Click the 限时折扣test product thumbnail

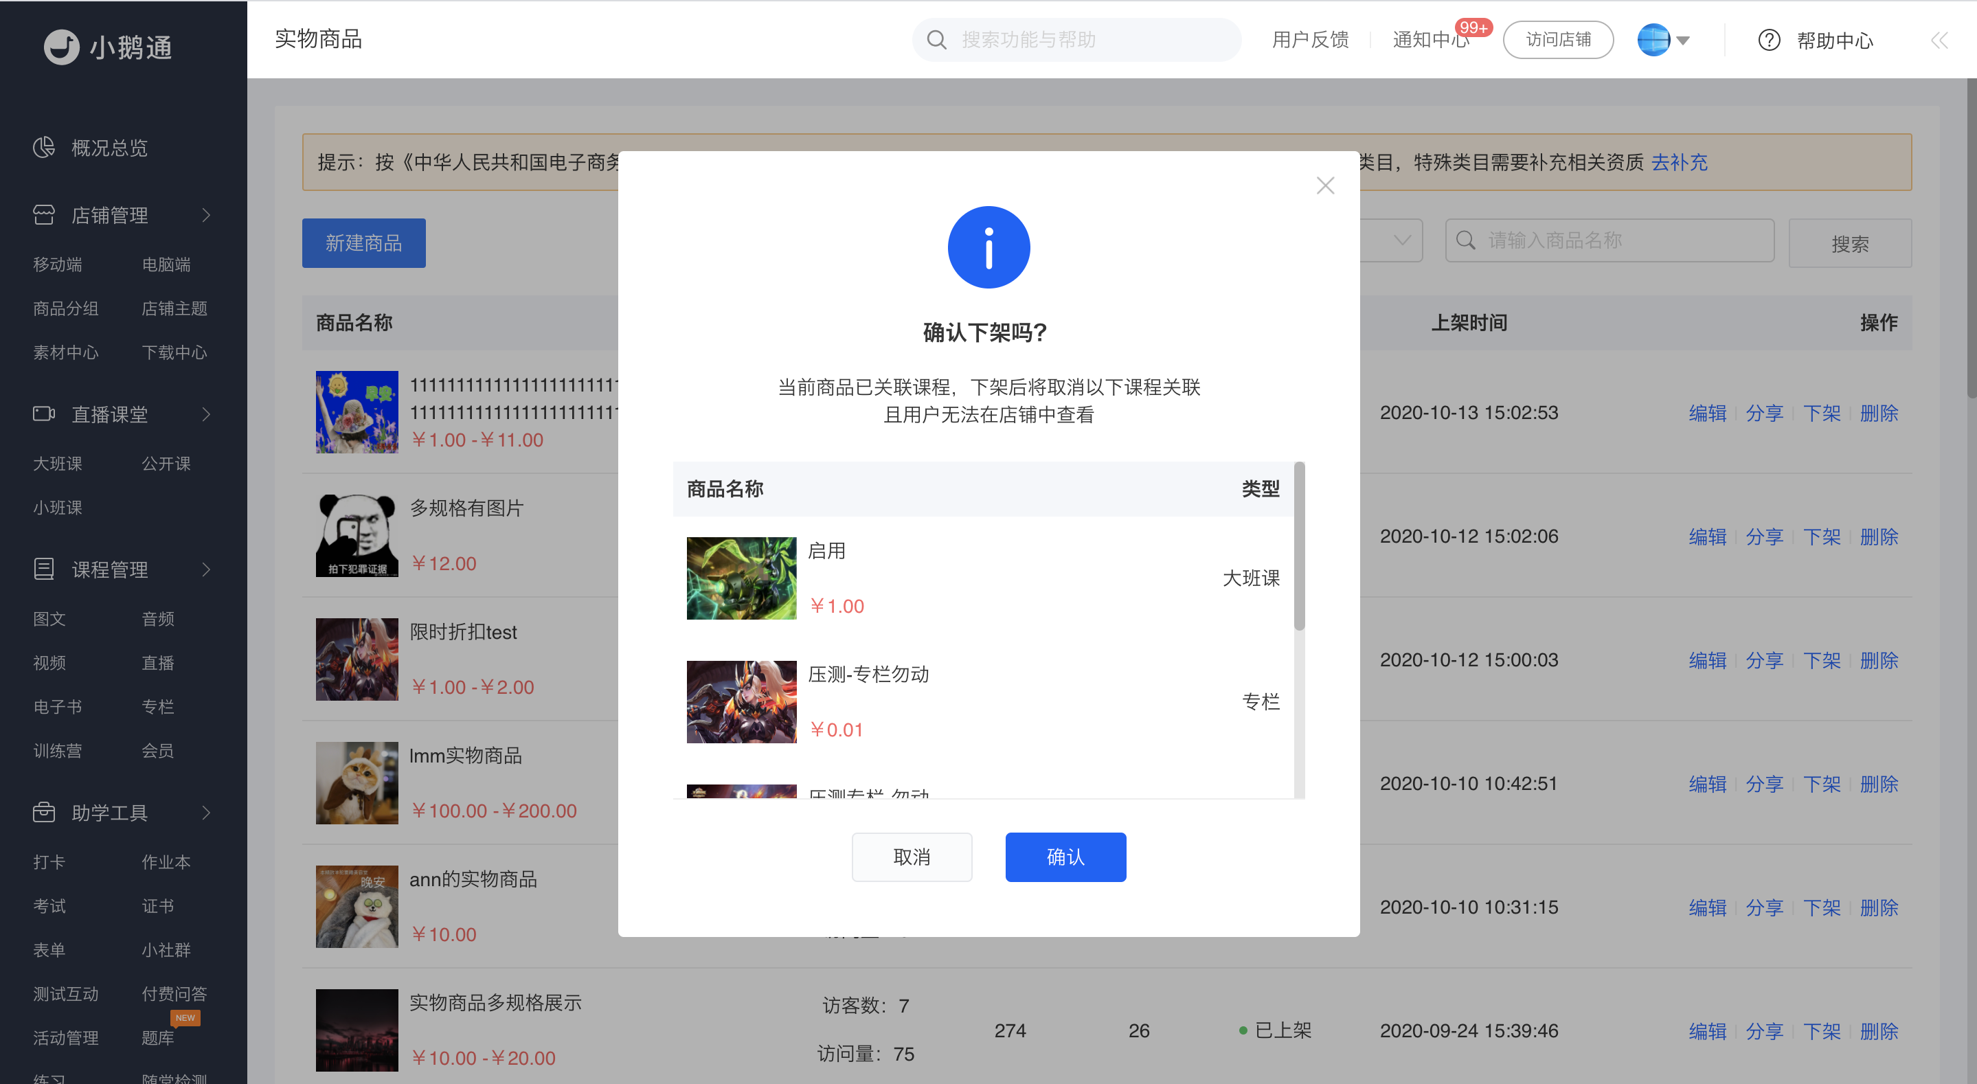click(357, 659)
